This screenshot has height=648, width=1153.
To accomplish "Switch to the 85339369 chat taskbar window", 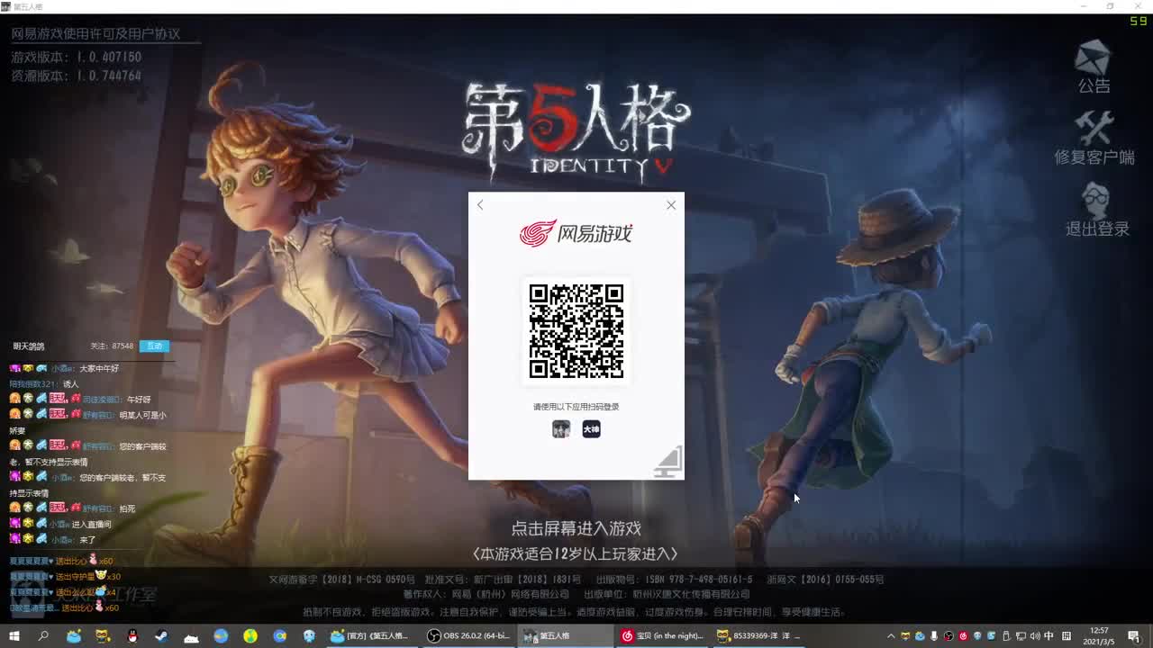I will tap(759, 635).
